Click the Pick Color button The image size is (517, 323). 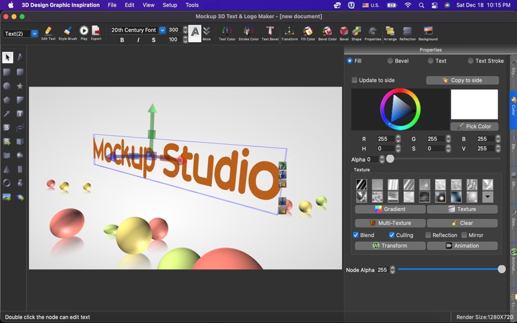pyautogui.click(x=474, y=126)
